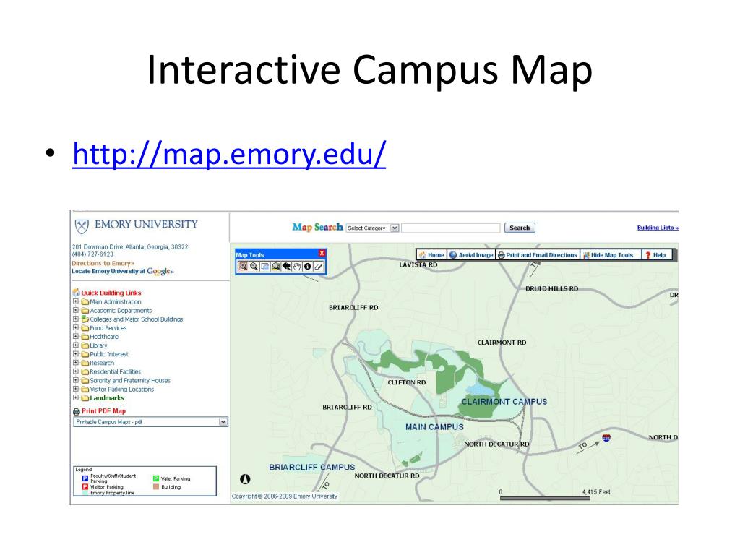
Task: Click the green Valet Parking legend icon
Action: pos(156,478)
